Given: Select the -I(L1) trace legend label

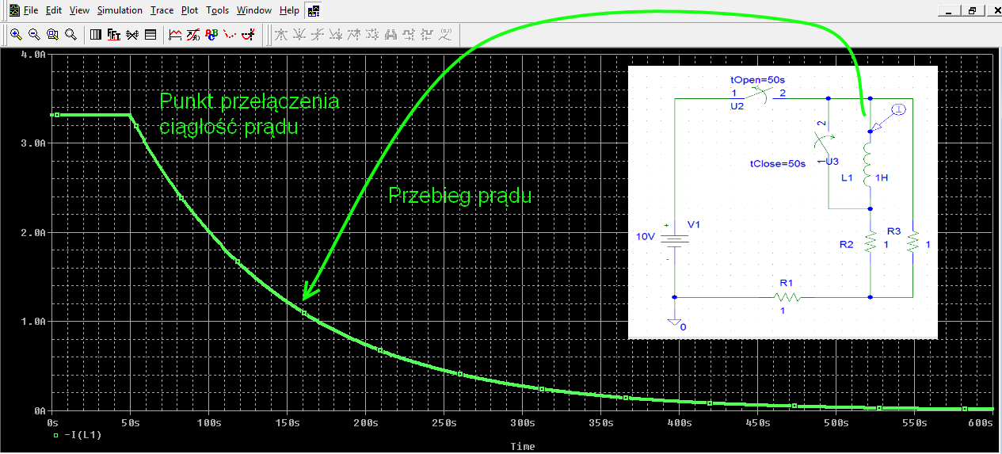Looking at the screenshot, I should point(82,435).
